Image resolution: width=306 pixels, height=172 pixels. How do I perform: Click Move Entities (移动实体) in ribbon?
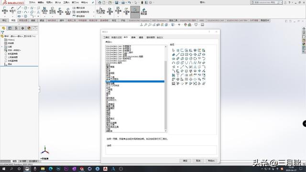point(78,16)
